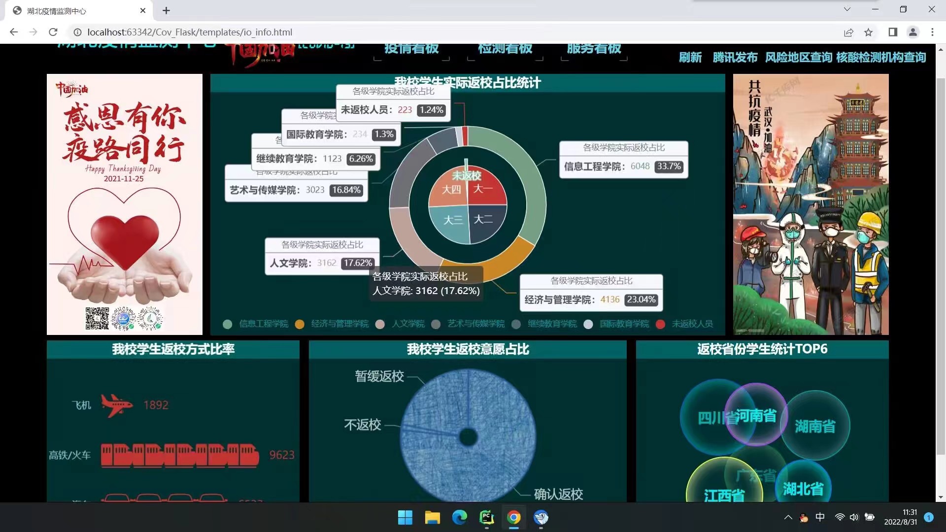Switch to the 检测看板 tab

(505, 49)
